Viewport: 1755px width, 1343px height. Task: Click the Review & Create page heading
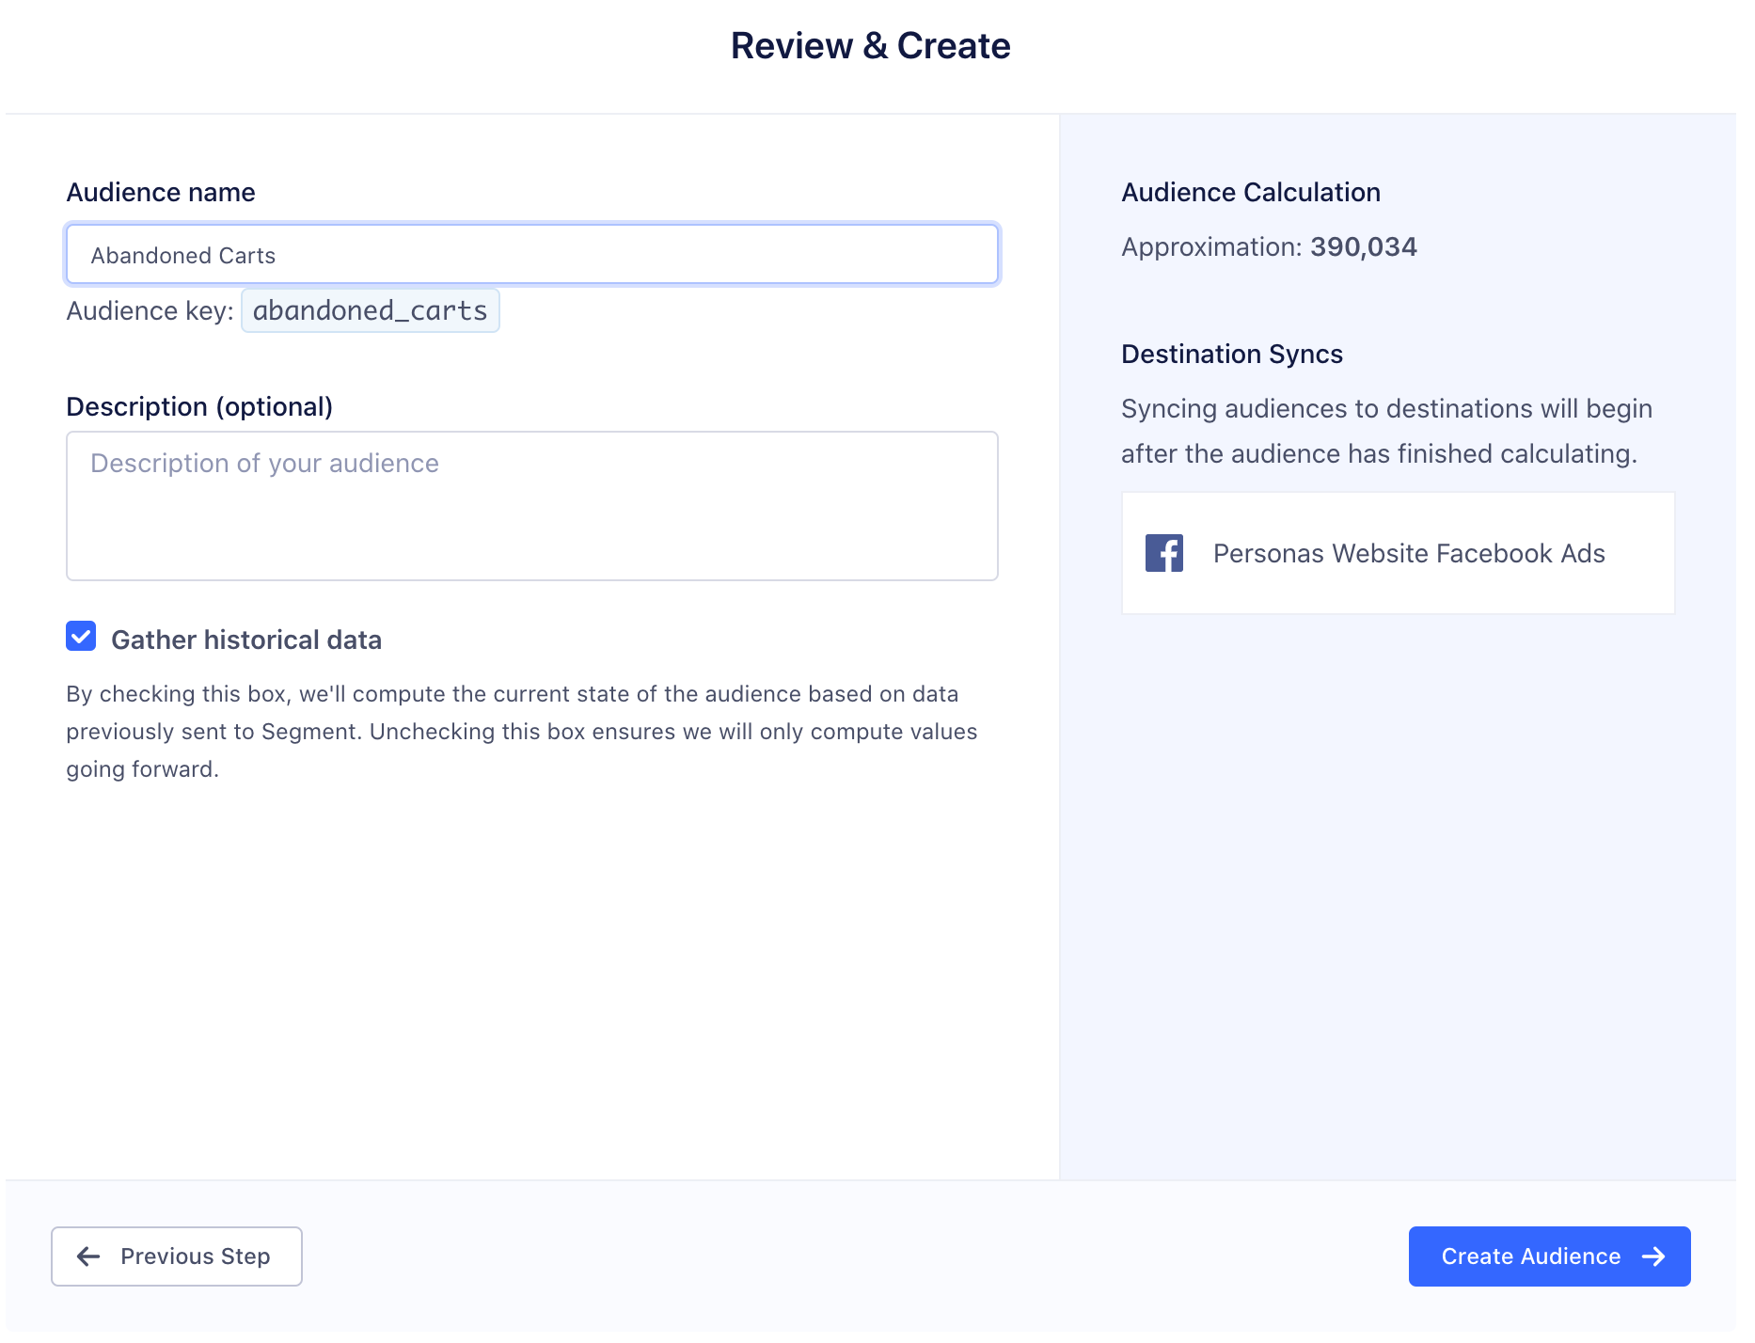pyautogui.click(x=870, y=46)
